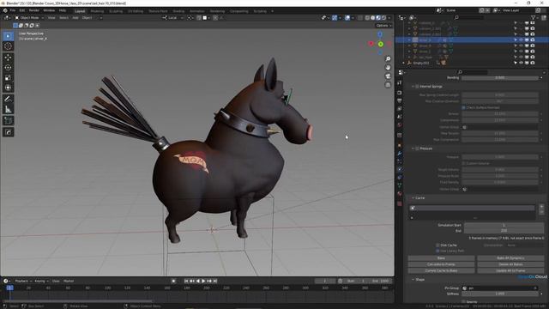Enable the Pressure panel checkbox
The width and height of the screenshot is (549, 309).
coord(417,148)
